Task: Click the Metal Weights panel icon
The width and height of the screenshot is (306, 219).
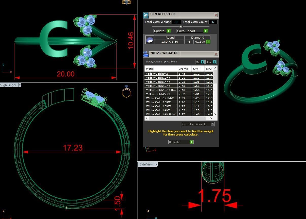Action: click(x=146, y=54)
